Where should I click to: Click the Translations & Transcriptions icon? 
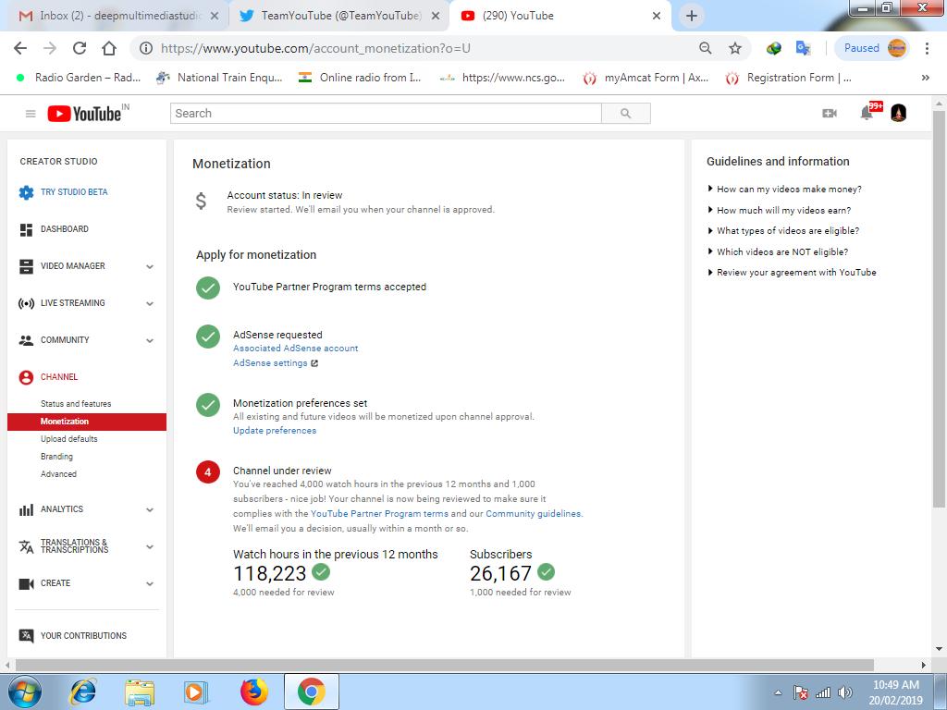pos(26,546)
